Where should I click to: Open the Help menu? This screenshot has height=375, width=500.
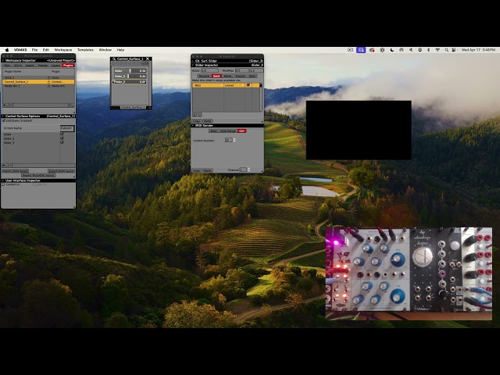(x=120, y=50)
